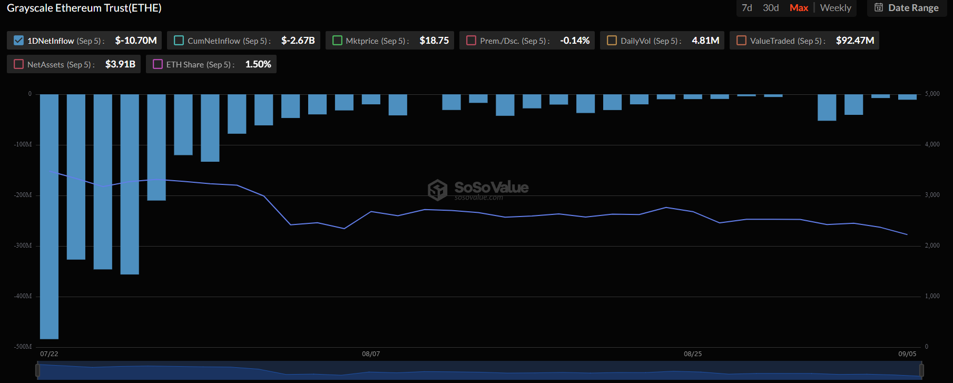Click the mini chart range navigator
953x383 pixels.
coord(479,370)
